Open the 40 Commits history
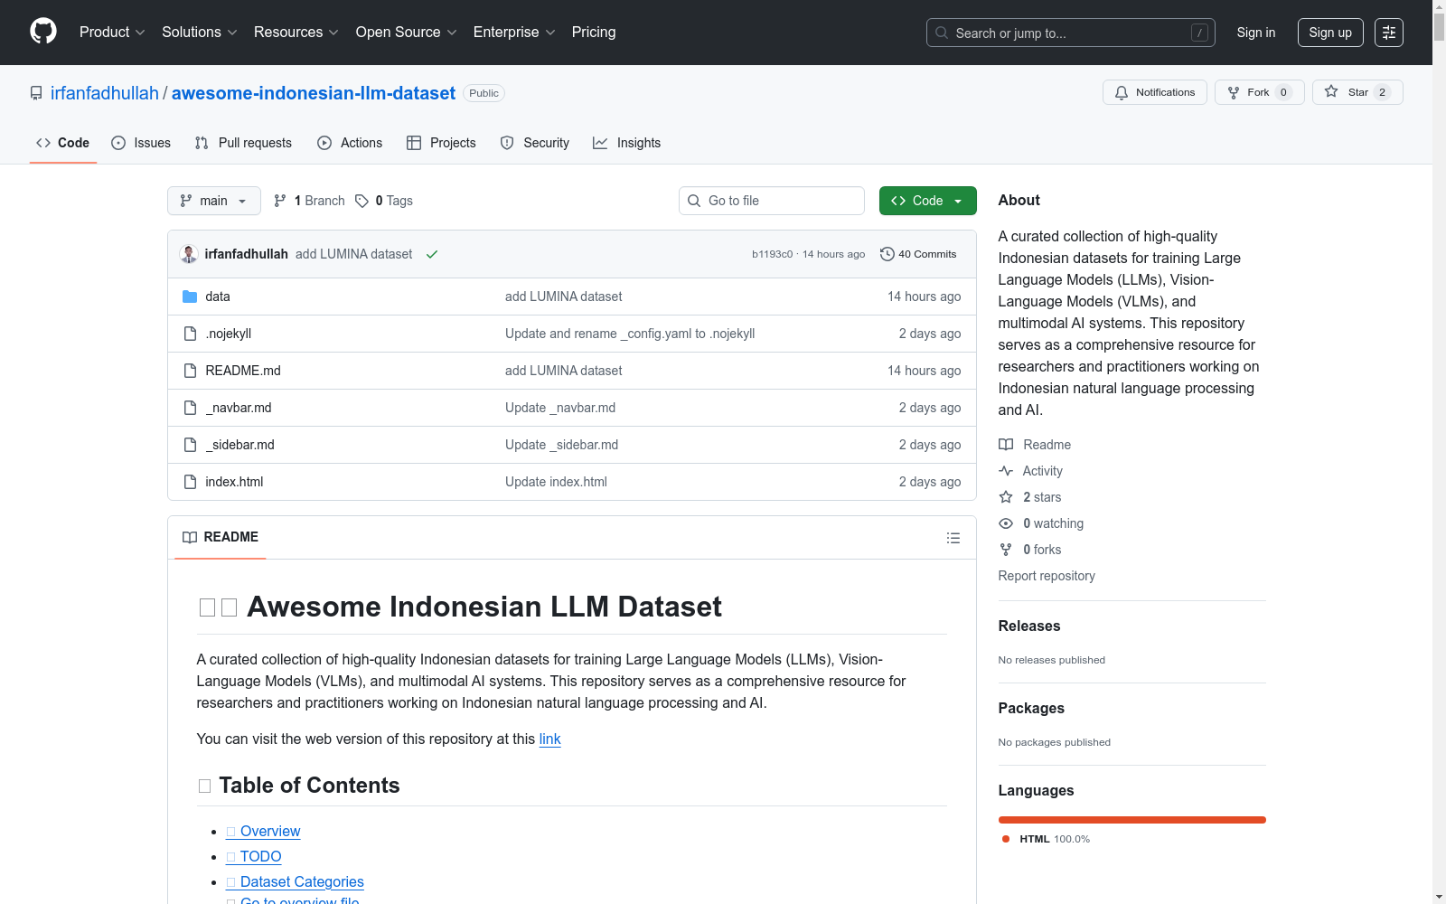 [918, 254]
